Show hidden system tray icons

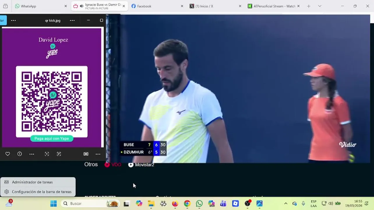[286, 204]
